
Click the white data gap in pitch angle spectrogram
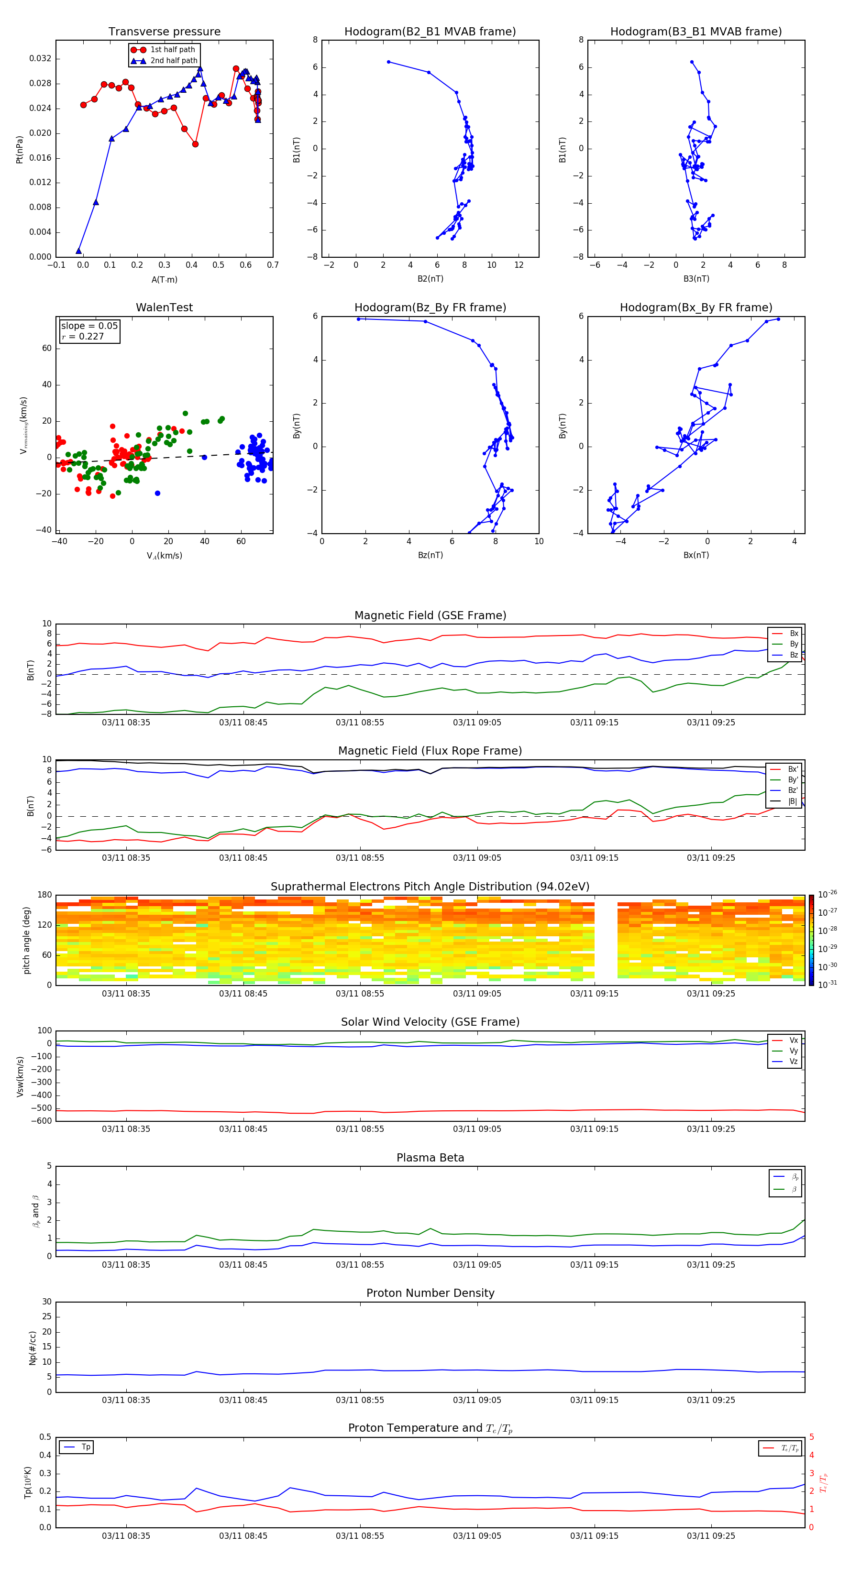pyautogui.click(x=606, y=940)
